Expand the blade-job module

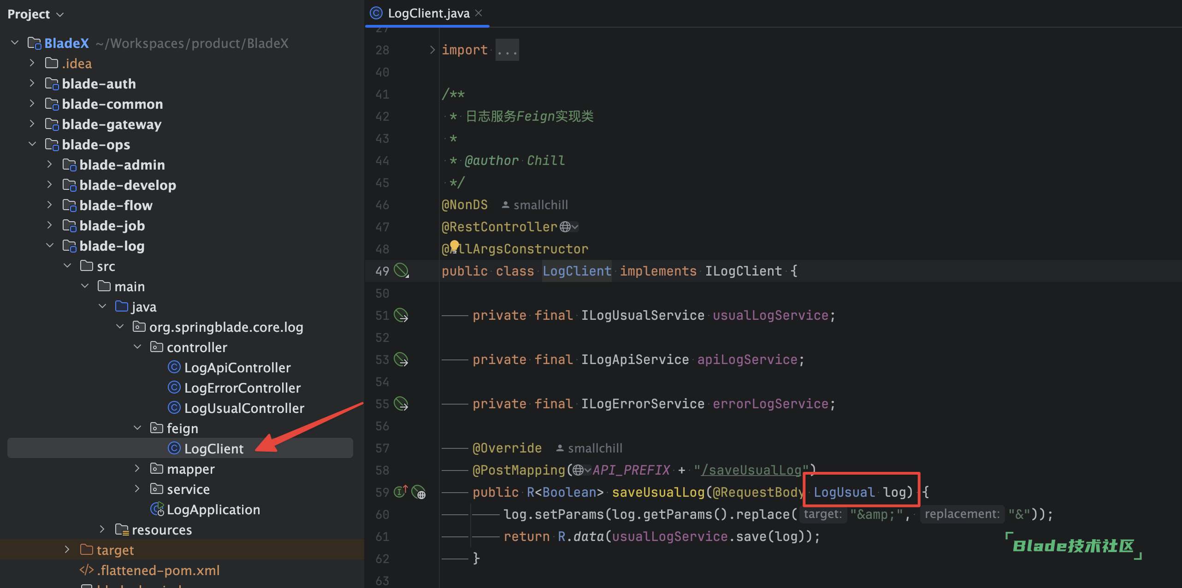(x=50, y=225)
